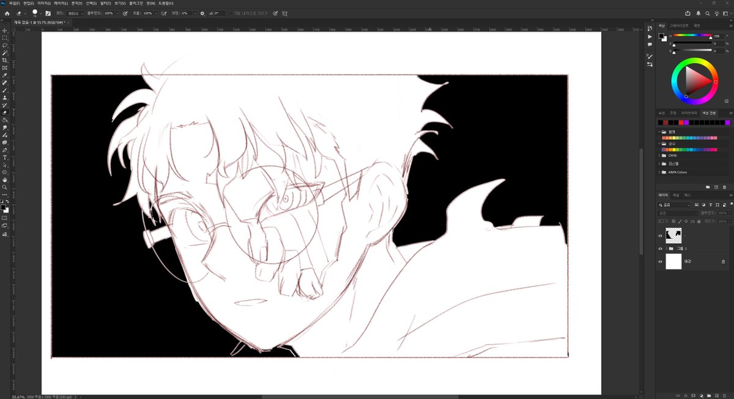Open the 필터(T) menu
This screenshot has height=399, width=734.
[x=106, y=3]
